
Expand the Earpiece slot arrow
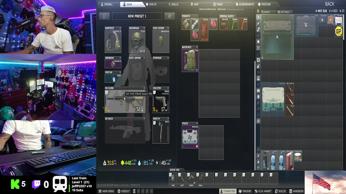[120, 28]
